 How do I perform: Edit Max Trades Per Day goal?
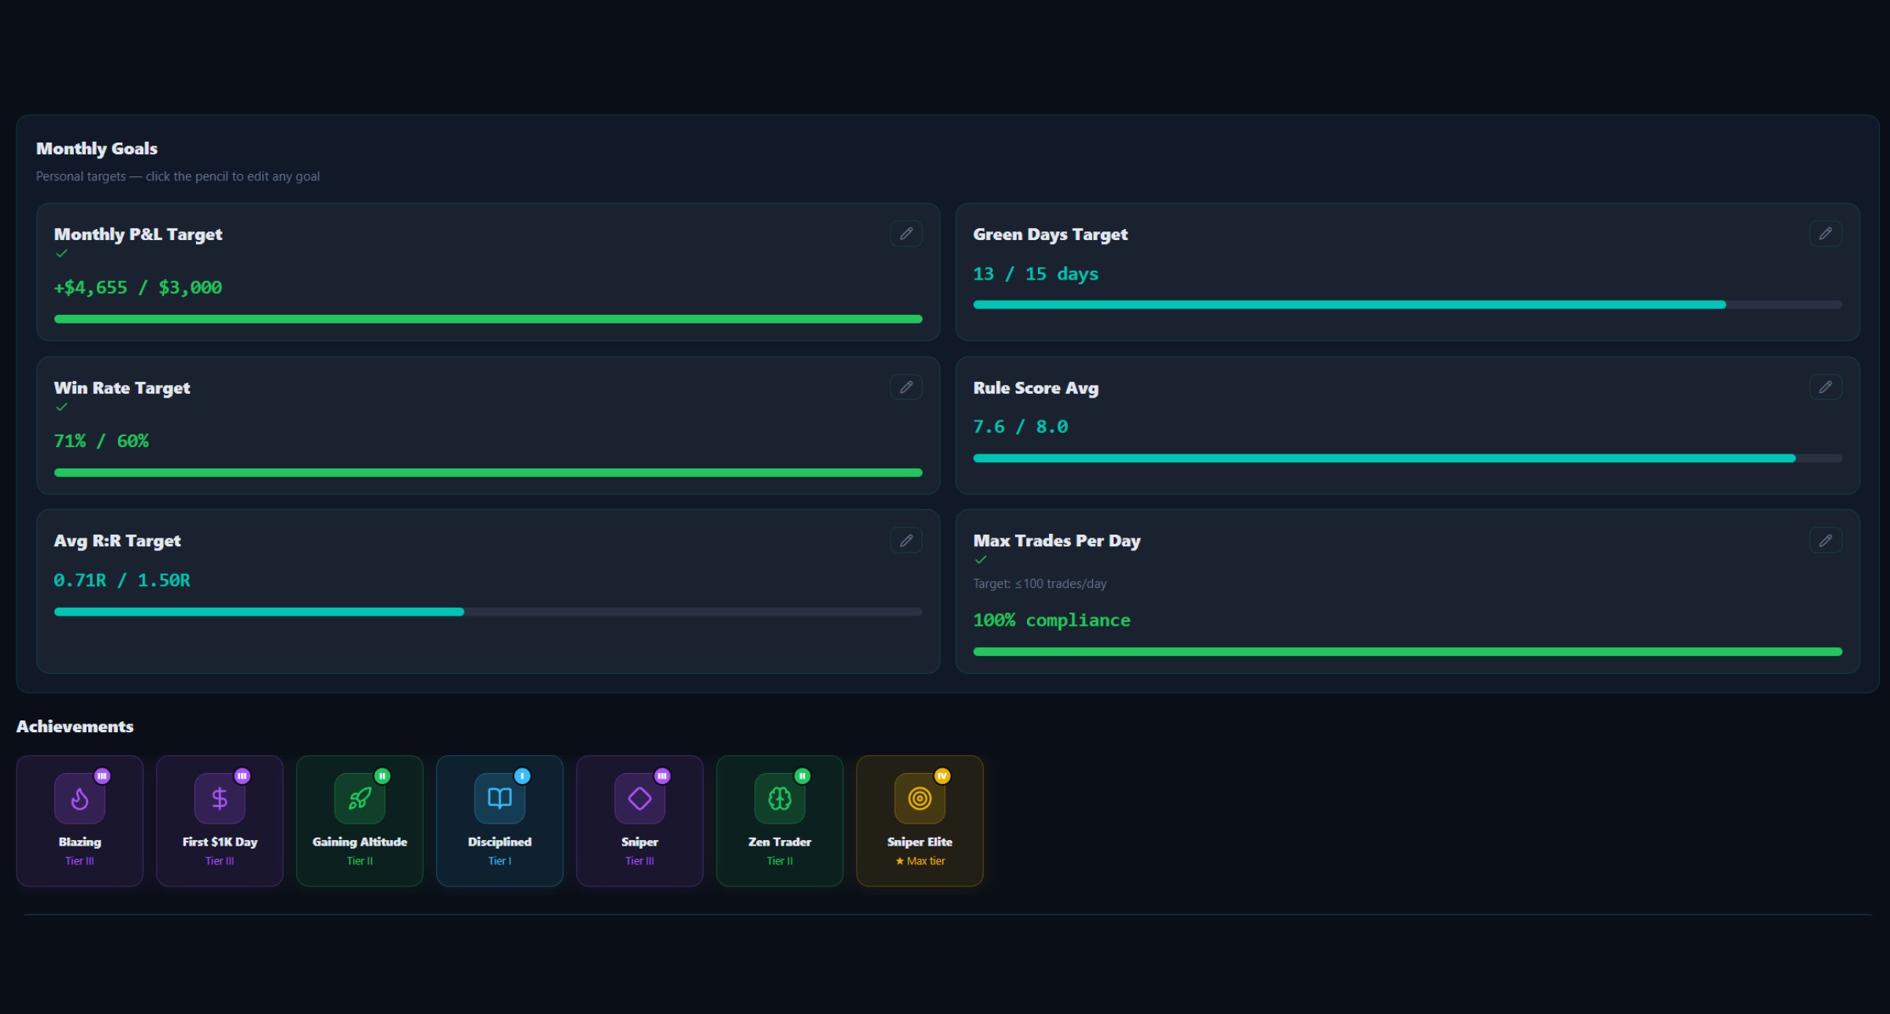point(1825,541)
